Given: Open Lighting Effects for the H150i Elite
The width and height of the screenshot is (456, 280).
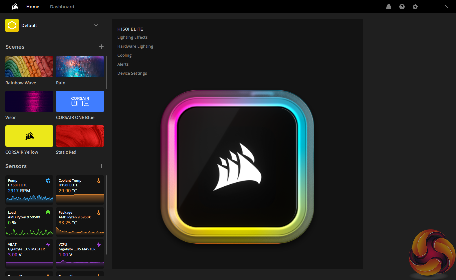Looking at the screenshot, I should (132, 37).
